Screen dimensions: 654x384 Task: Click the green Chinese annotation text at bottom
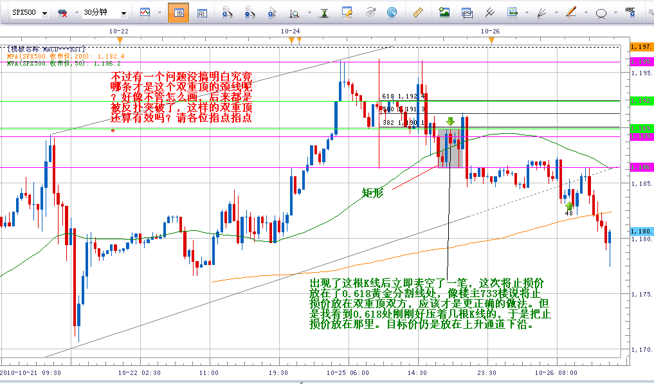[x=430, y=304]
